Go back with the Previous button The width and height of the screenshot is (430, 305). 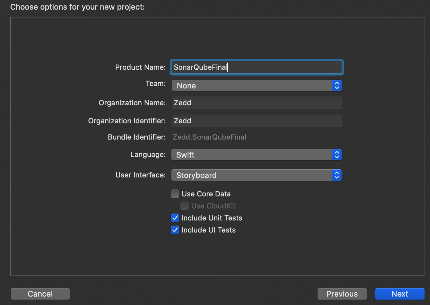point(342,294)
